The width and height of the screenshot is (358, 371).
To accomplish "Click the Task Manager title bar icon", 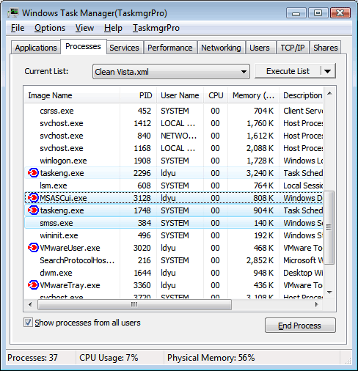I will [x=13, y=12].
